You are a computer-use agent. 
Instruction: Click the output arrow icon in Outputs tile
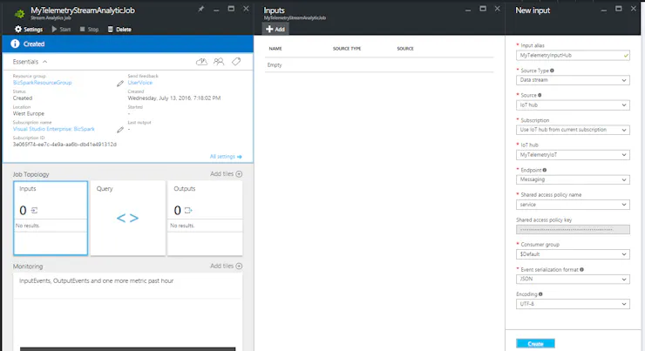pyautogui.click(x=188, y=211)
